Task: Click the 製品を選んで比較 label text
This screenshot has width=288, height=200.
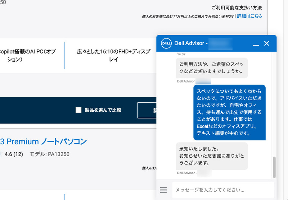Action: (x=103, y=110)
